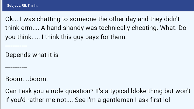The image size is (194, 109).
Task: Click the bold 'Subject:' label
Action: 14,5
